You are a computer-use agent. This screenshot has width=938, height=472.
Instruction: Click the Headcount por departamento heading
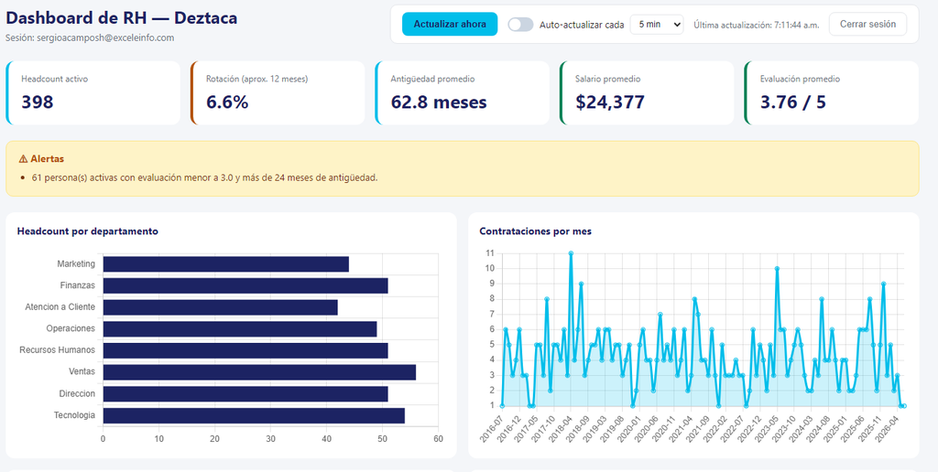88,231
